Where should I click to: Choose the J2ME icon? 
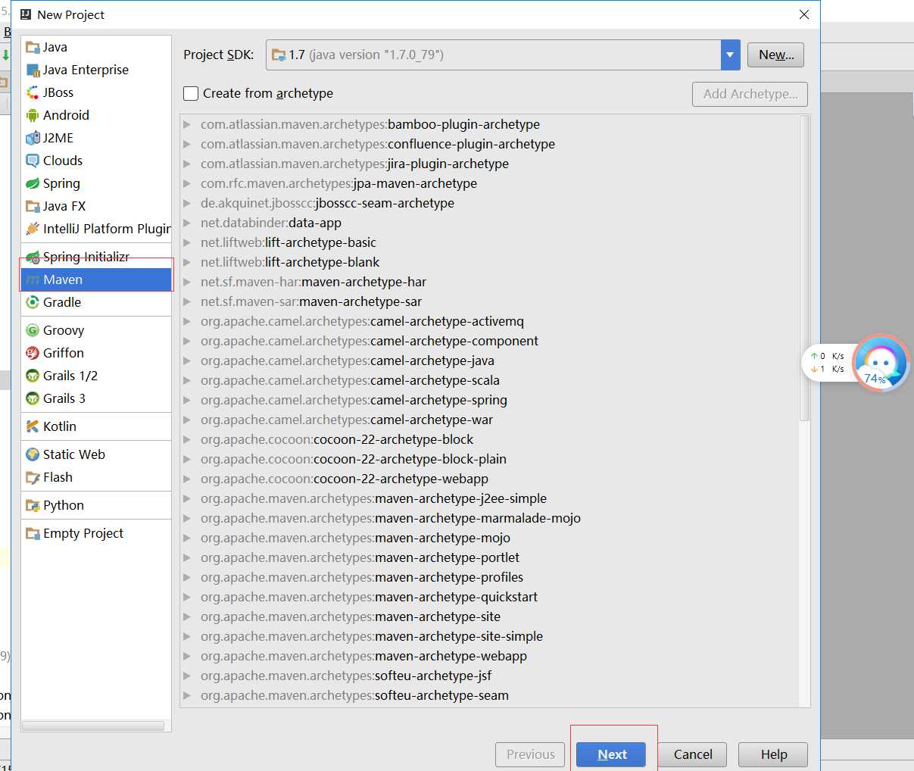(x=33, y=138)
